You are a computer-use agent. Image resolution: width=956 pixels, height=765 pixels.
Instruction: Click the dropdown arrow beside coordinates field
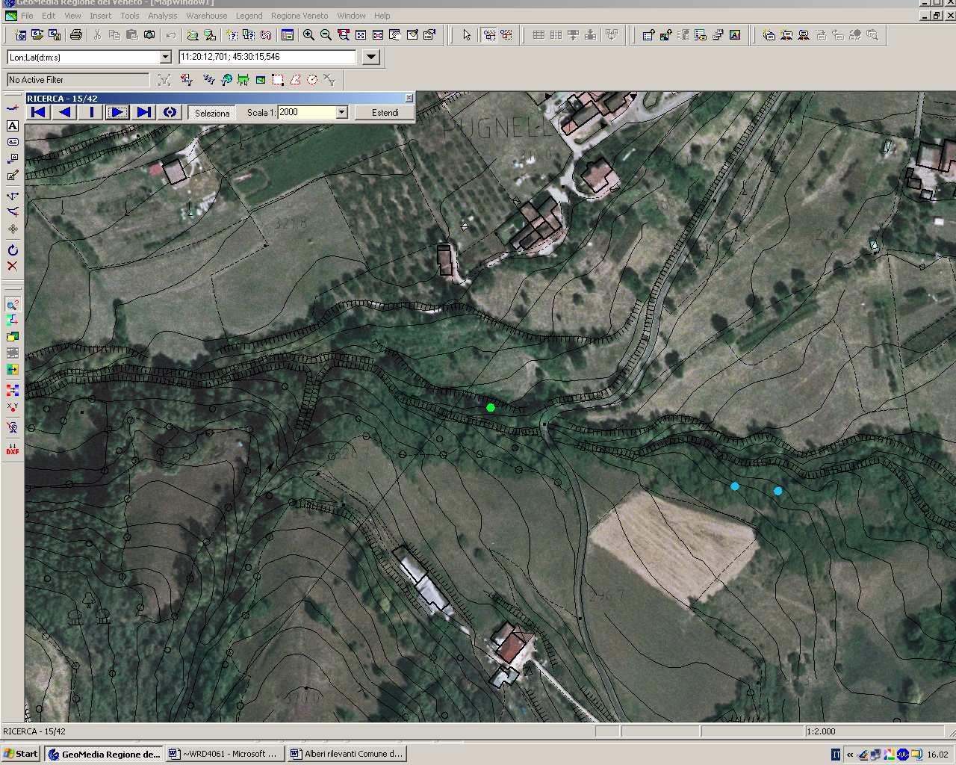click(x=371, y=57)
